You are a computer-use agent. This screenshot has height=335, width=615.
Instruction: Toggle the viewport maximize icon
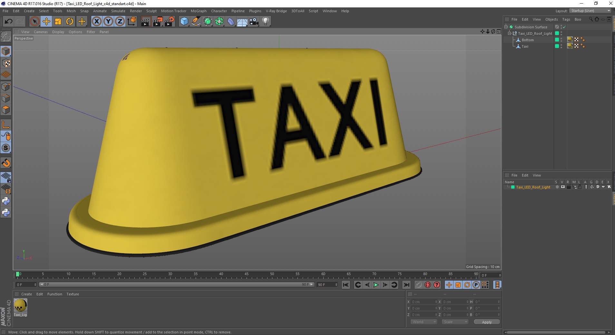499,32
